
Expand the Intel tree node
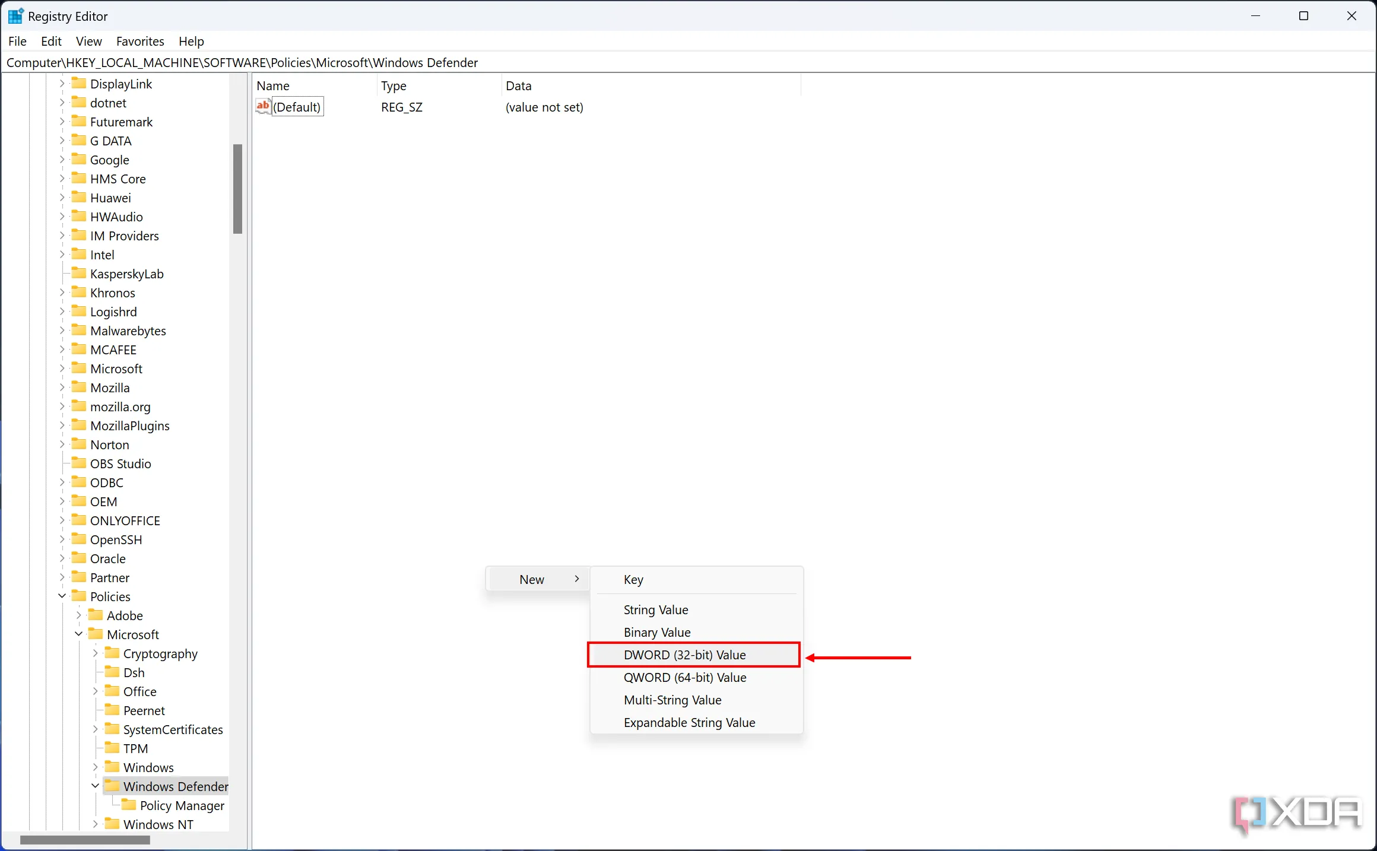click(x=62, y=255)
